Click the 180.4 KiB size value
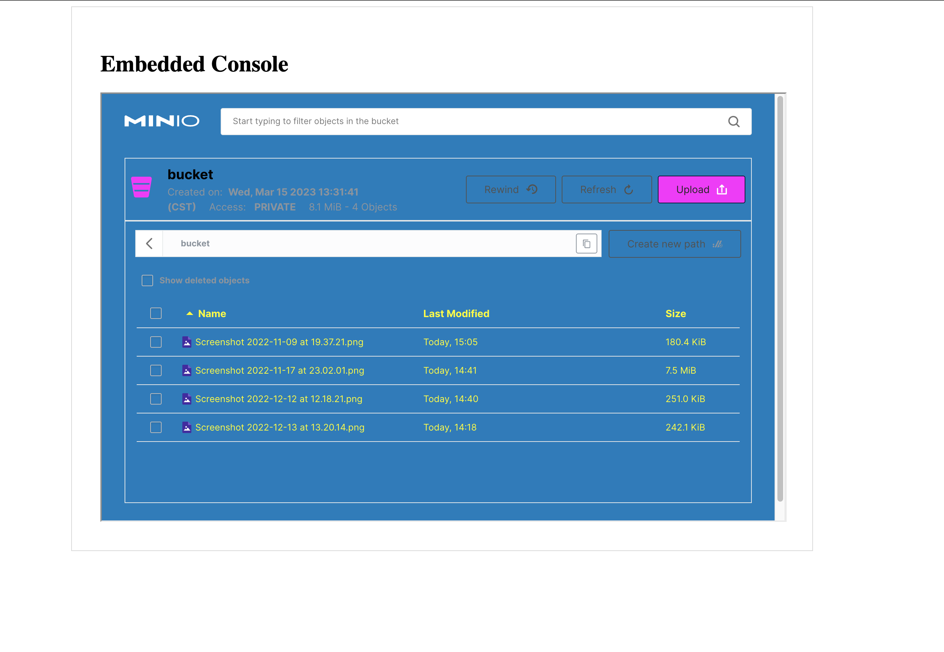 686,342
